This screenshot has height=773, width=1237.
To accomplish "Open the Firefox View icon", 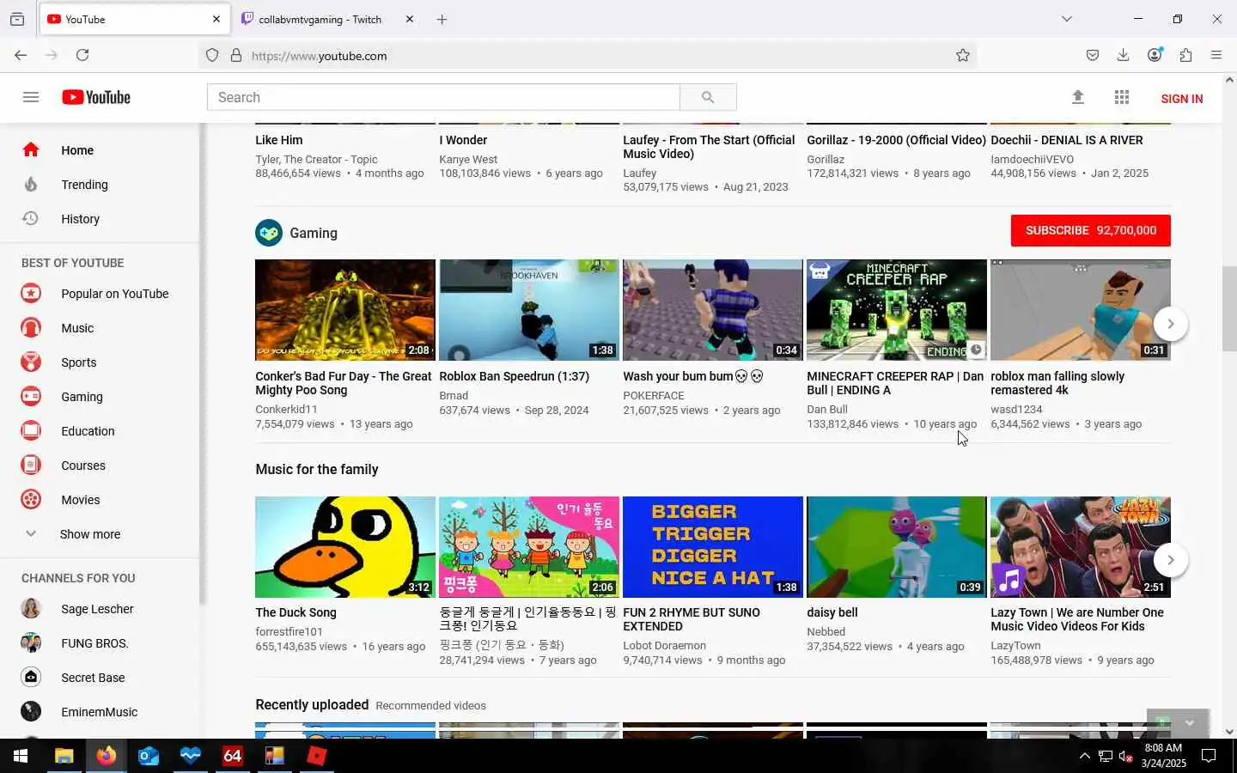I will [x=17, y=19].
